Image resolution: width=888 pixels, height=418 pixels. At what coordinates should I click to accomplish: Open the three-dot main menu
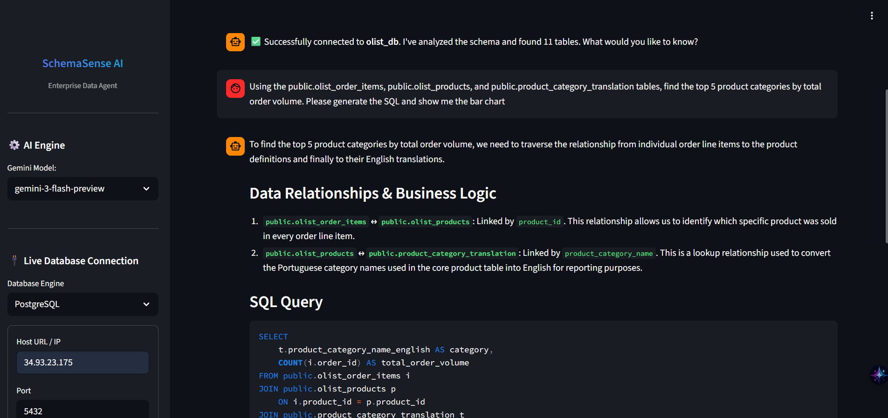point(872,16)
